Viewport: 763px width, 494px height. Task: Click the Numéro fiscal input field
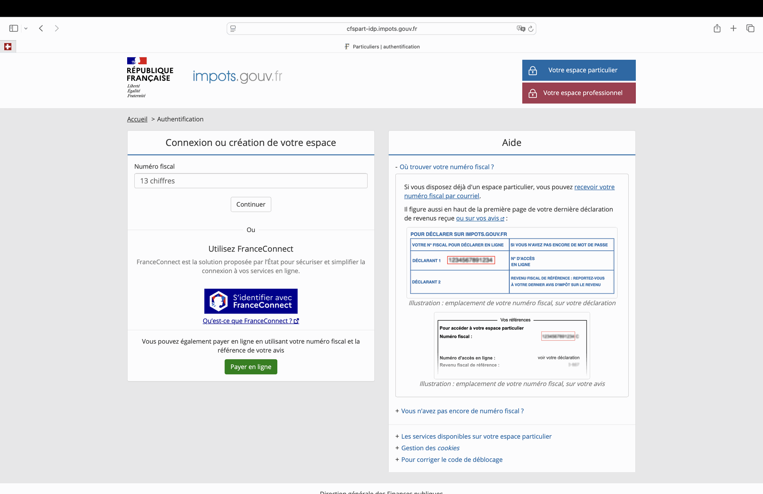(x=251, y=181)
